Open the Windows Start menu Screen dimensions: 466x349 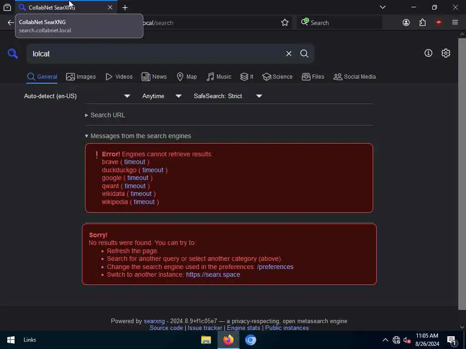coord(11,340)
